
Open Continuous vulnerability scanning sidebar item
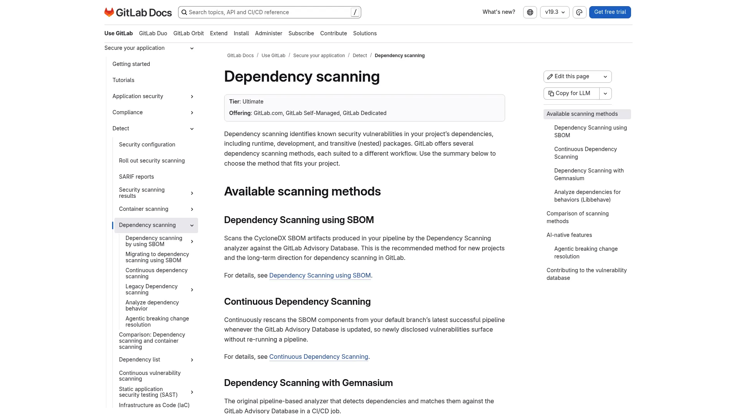coord(150,376)
